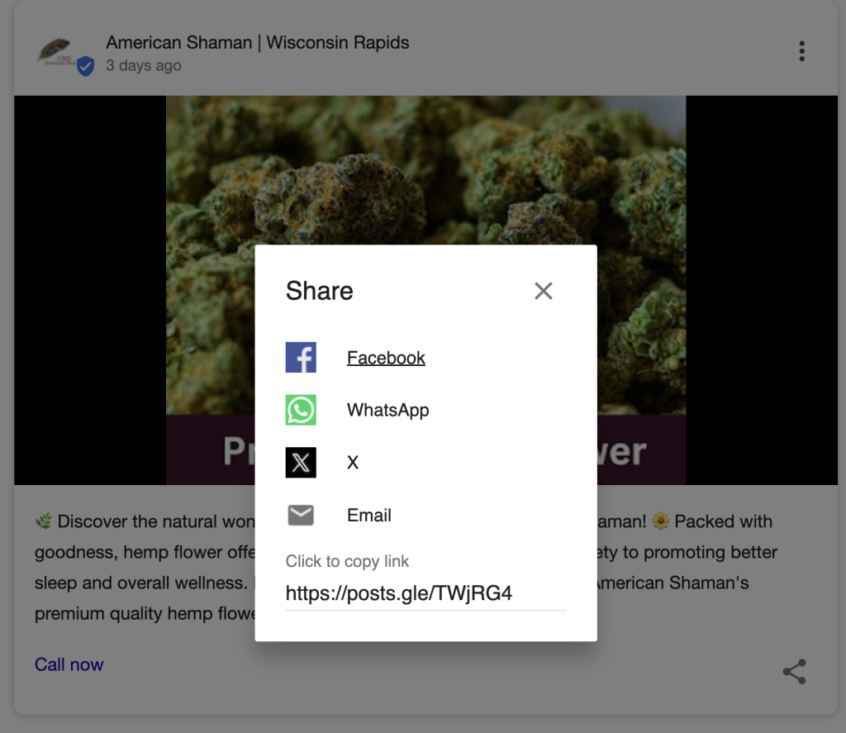
Task: Close the Share dialog
Action: (543, 291)
